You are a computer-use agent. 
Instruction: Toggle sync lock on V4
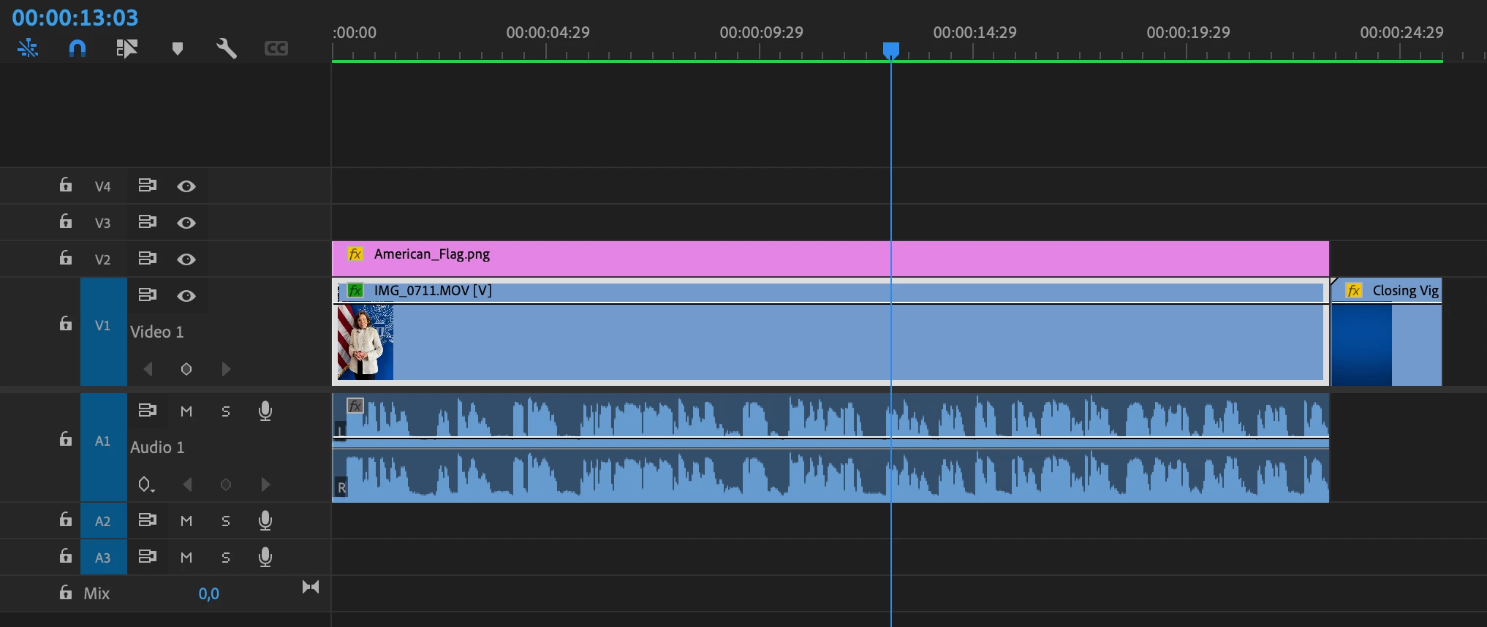coord(148,186)
